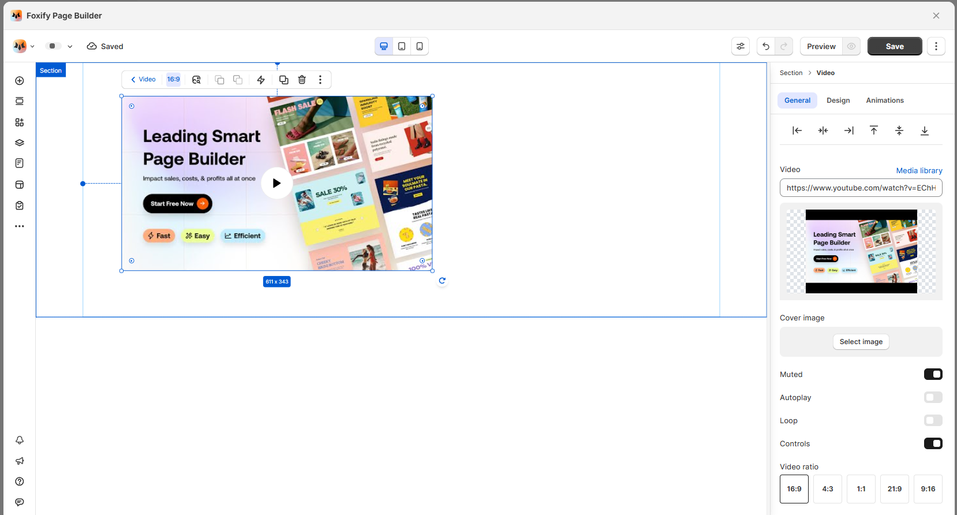Open notifications bell in sidebar
This screenshot has height=515, width=957.
coord(20,440)
